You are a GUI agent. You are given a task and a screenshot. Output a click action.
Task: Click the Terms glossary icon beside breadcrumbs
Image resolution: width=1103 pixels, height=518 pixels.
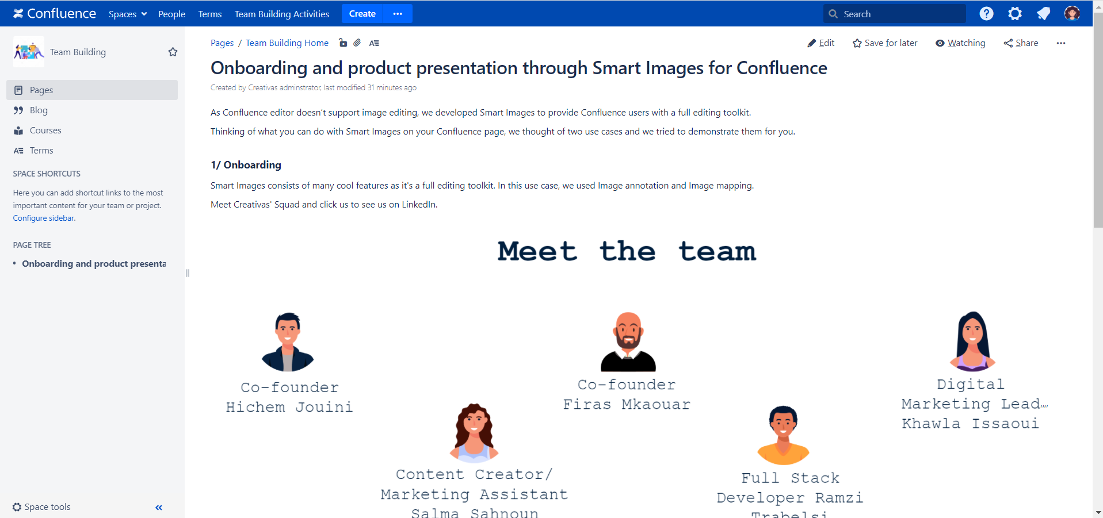[374, 43]
